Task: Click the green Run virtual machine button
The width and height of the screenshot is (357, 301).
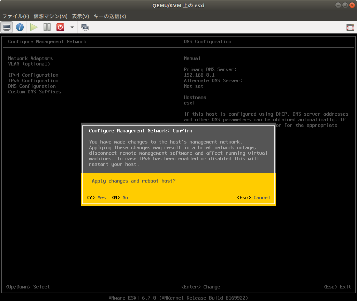Action: [x=34, y=27]
